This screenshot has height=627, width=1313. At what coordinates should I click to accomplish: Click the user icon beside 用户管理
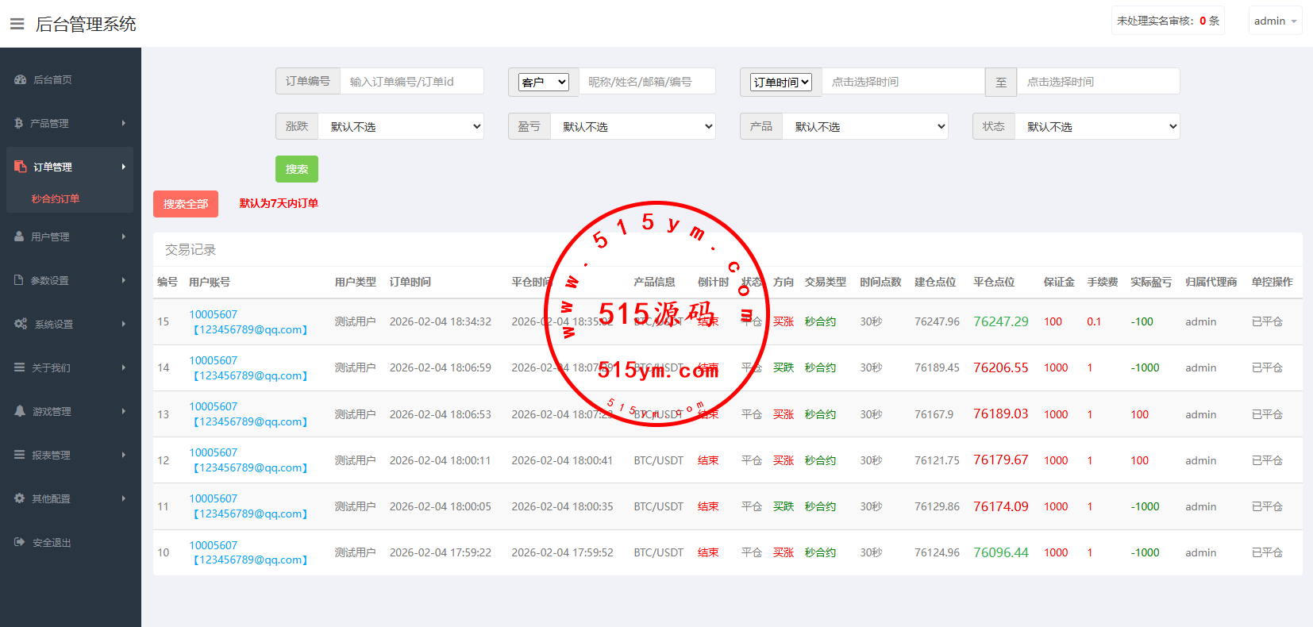19,237
